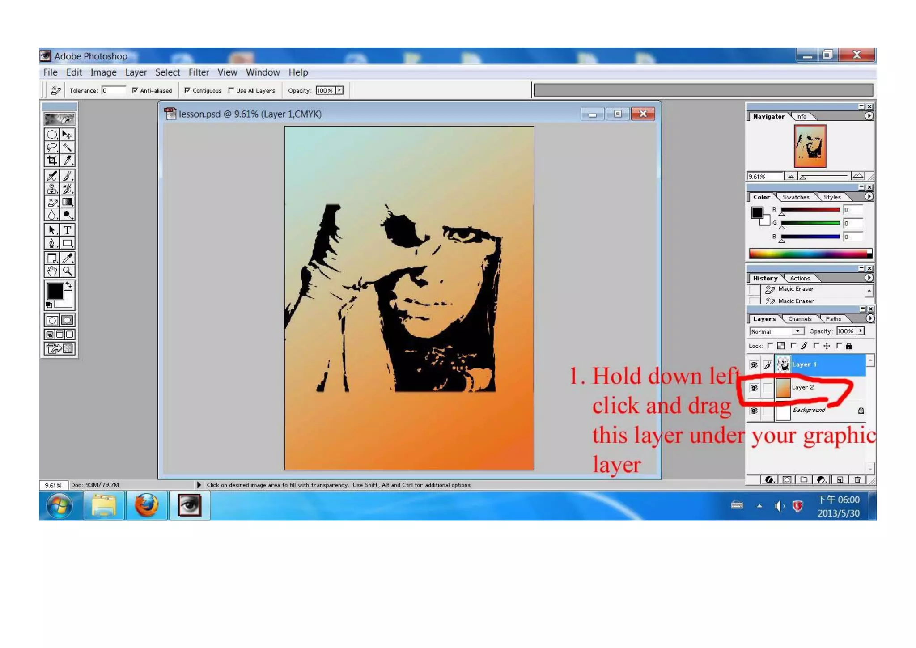Select the Elliptical Marquee tool

(52, 134)
